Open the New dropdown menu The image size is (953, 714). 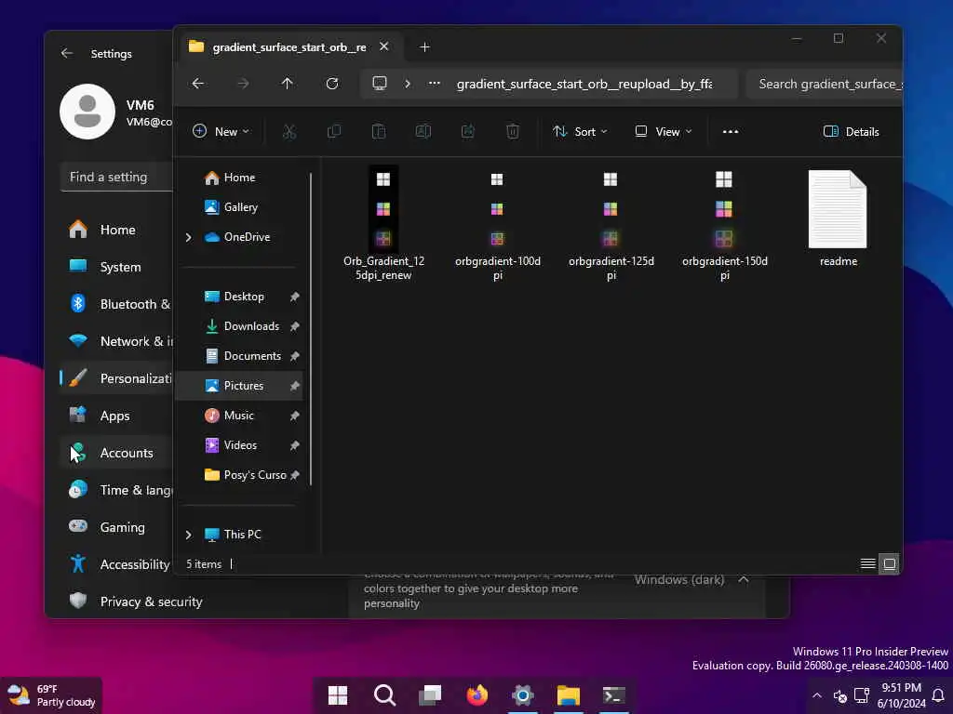221,131
